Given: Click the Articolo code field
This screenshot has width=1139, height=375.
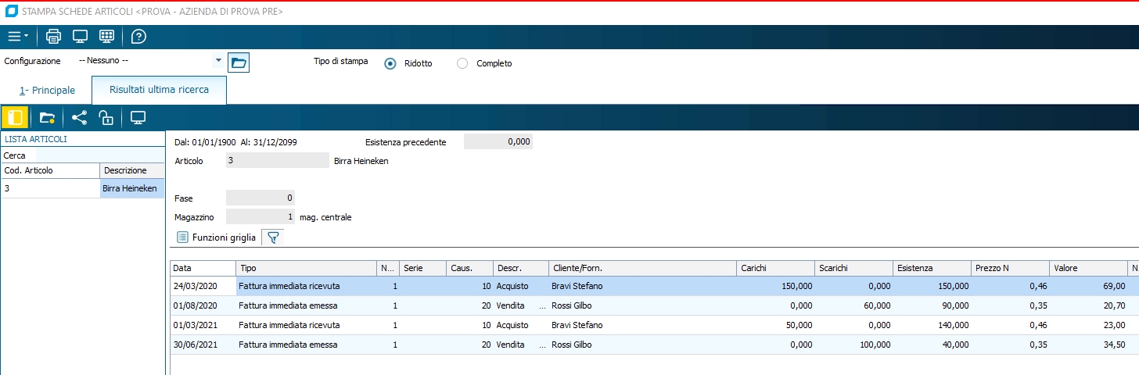Looking at the screenshot, I should coord(277,161).
